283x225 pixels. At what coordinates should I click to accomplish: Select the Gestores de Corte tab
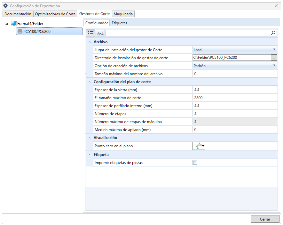coord(94,13)
